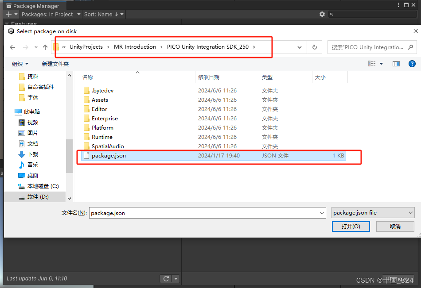Open Packages: In Project dropdown
Image resolution: width=421 pixels, height=288 pixels.
(51, 14)
